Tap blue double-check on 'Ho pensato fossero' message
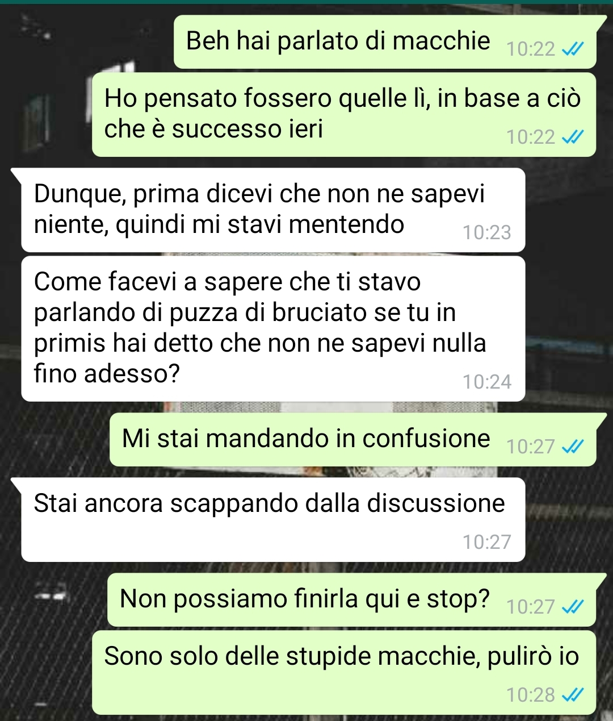 572,137
